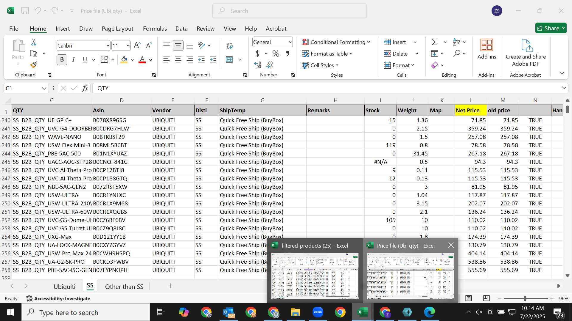
Task: Toggle Top Align vertical alignment
Action: click(167, 45)
